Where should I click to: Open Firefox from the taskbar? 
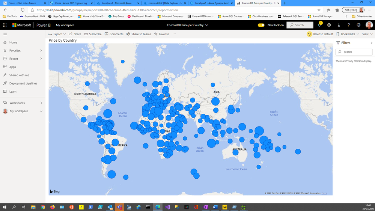pyautogui.click(x=53, y=207)
